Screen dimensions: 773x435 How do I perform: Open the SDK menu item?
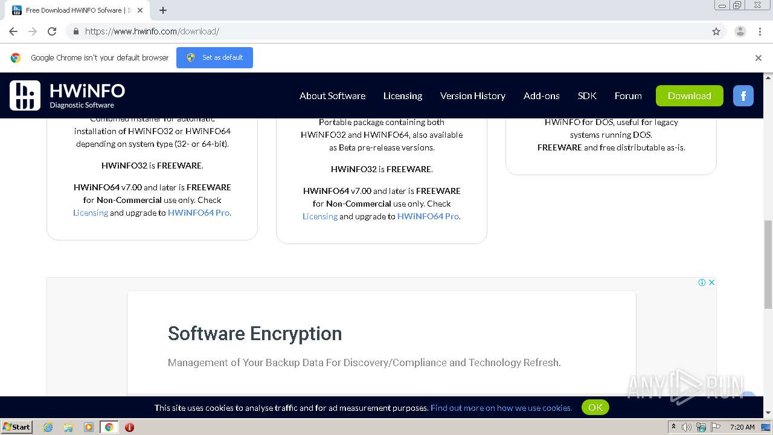coord(587,95)
